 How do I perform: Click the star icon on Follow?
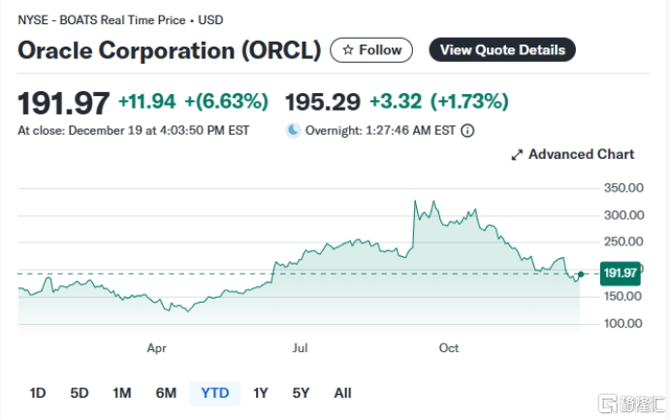(347, 49)
